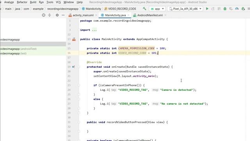250x141 pixels.
Task: Click the override gutter icon at line 19
Action: 73,67
